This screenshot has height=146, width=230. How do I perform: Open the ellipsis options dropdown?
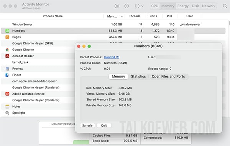139,6
